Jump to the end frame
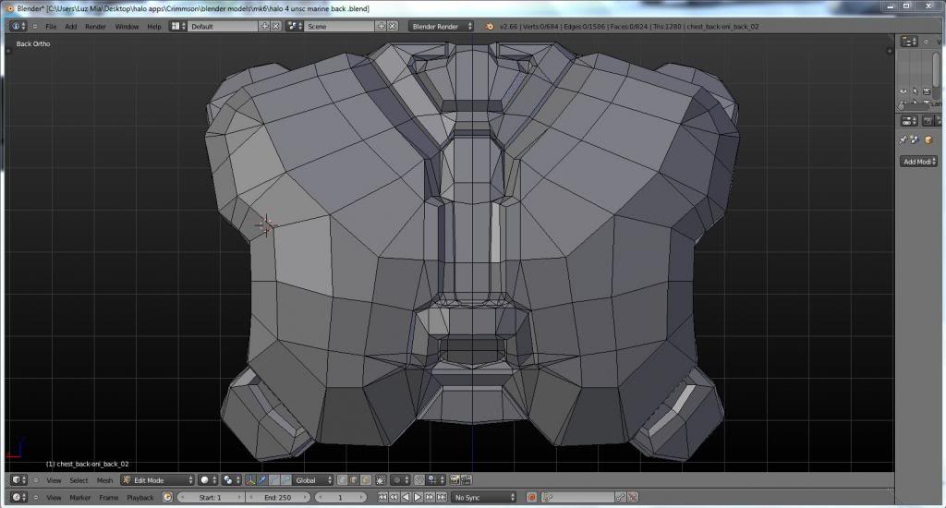 [x=441, y=497]
